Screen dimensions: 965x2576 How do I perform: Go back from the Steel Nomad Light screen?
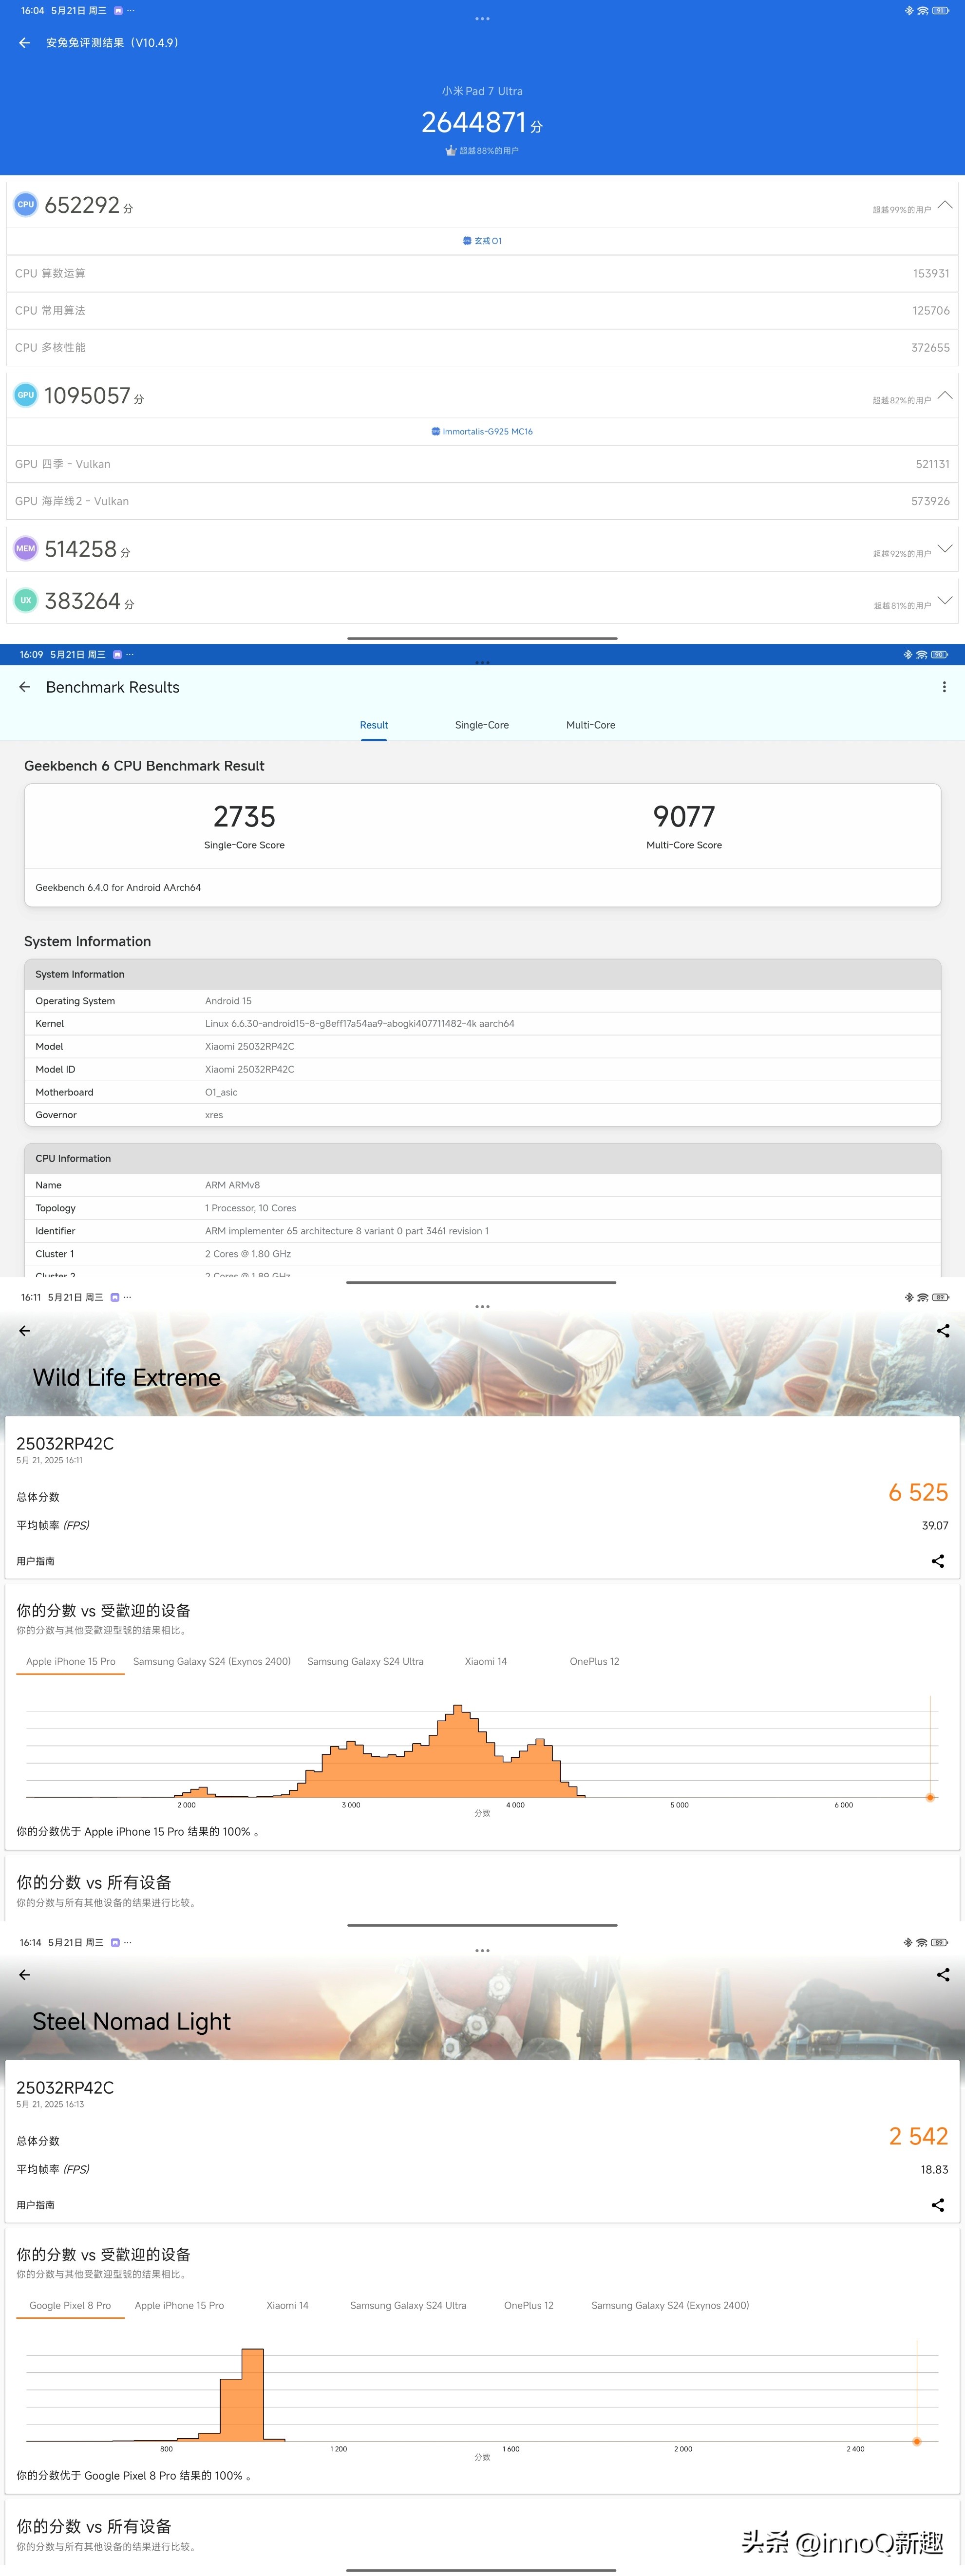point(24,1975)
